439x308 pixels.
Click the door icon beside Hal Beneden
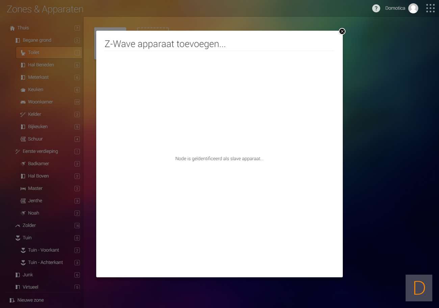[23, 65]
